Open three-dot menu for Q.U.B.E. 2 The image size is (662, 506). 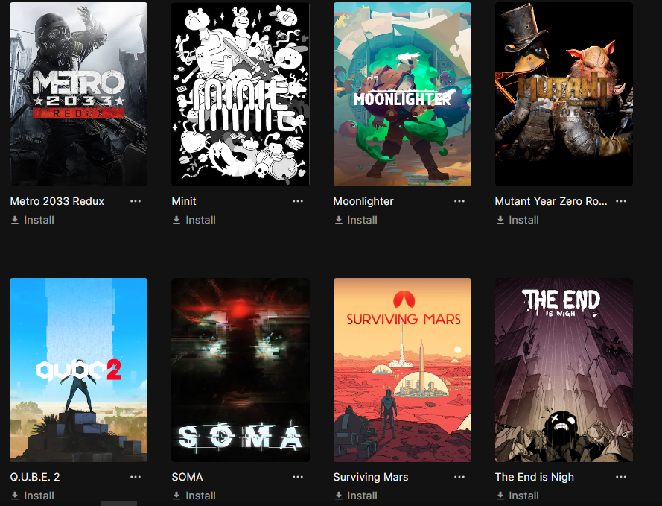click(x=136, y=477)
